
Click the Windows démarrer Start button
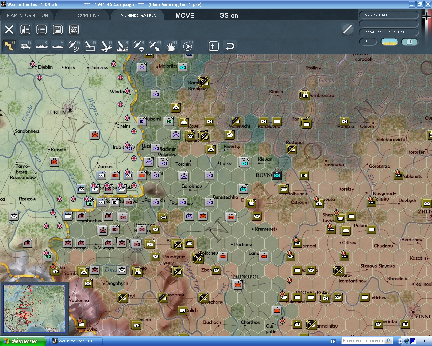[x=23, y=341]
